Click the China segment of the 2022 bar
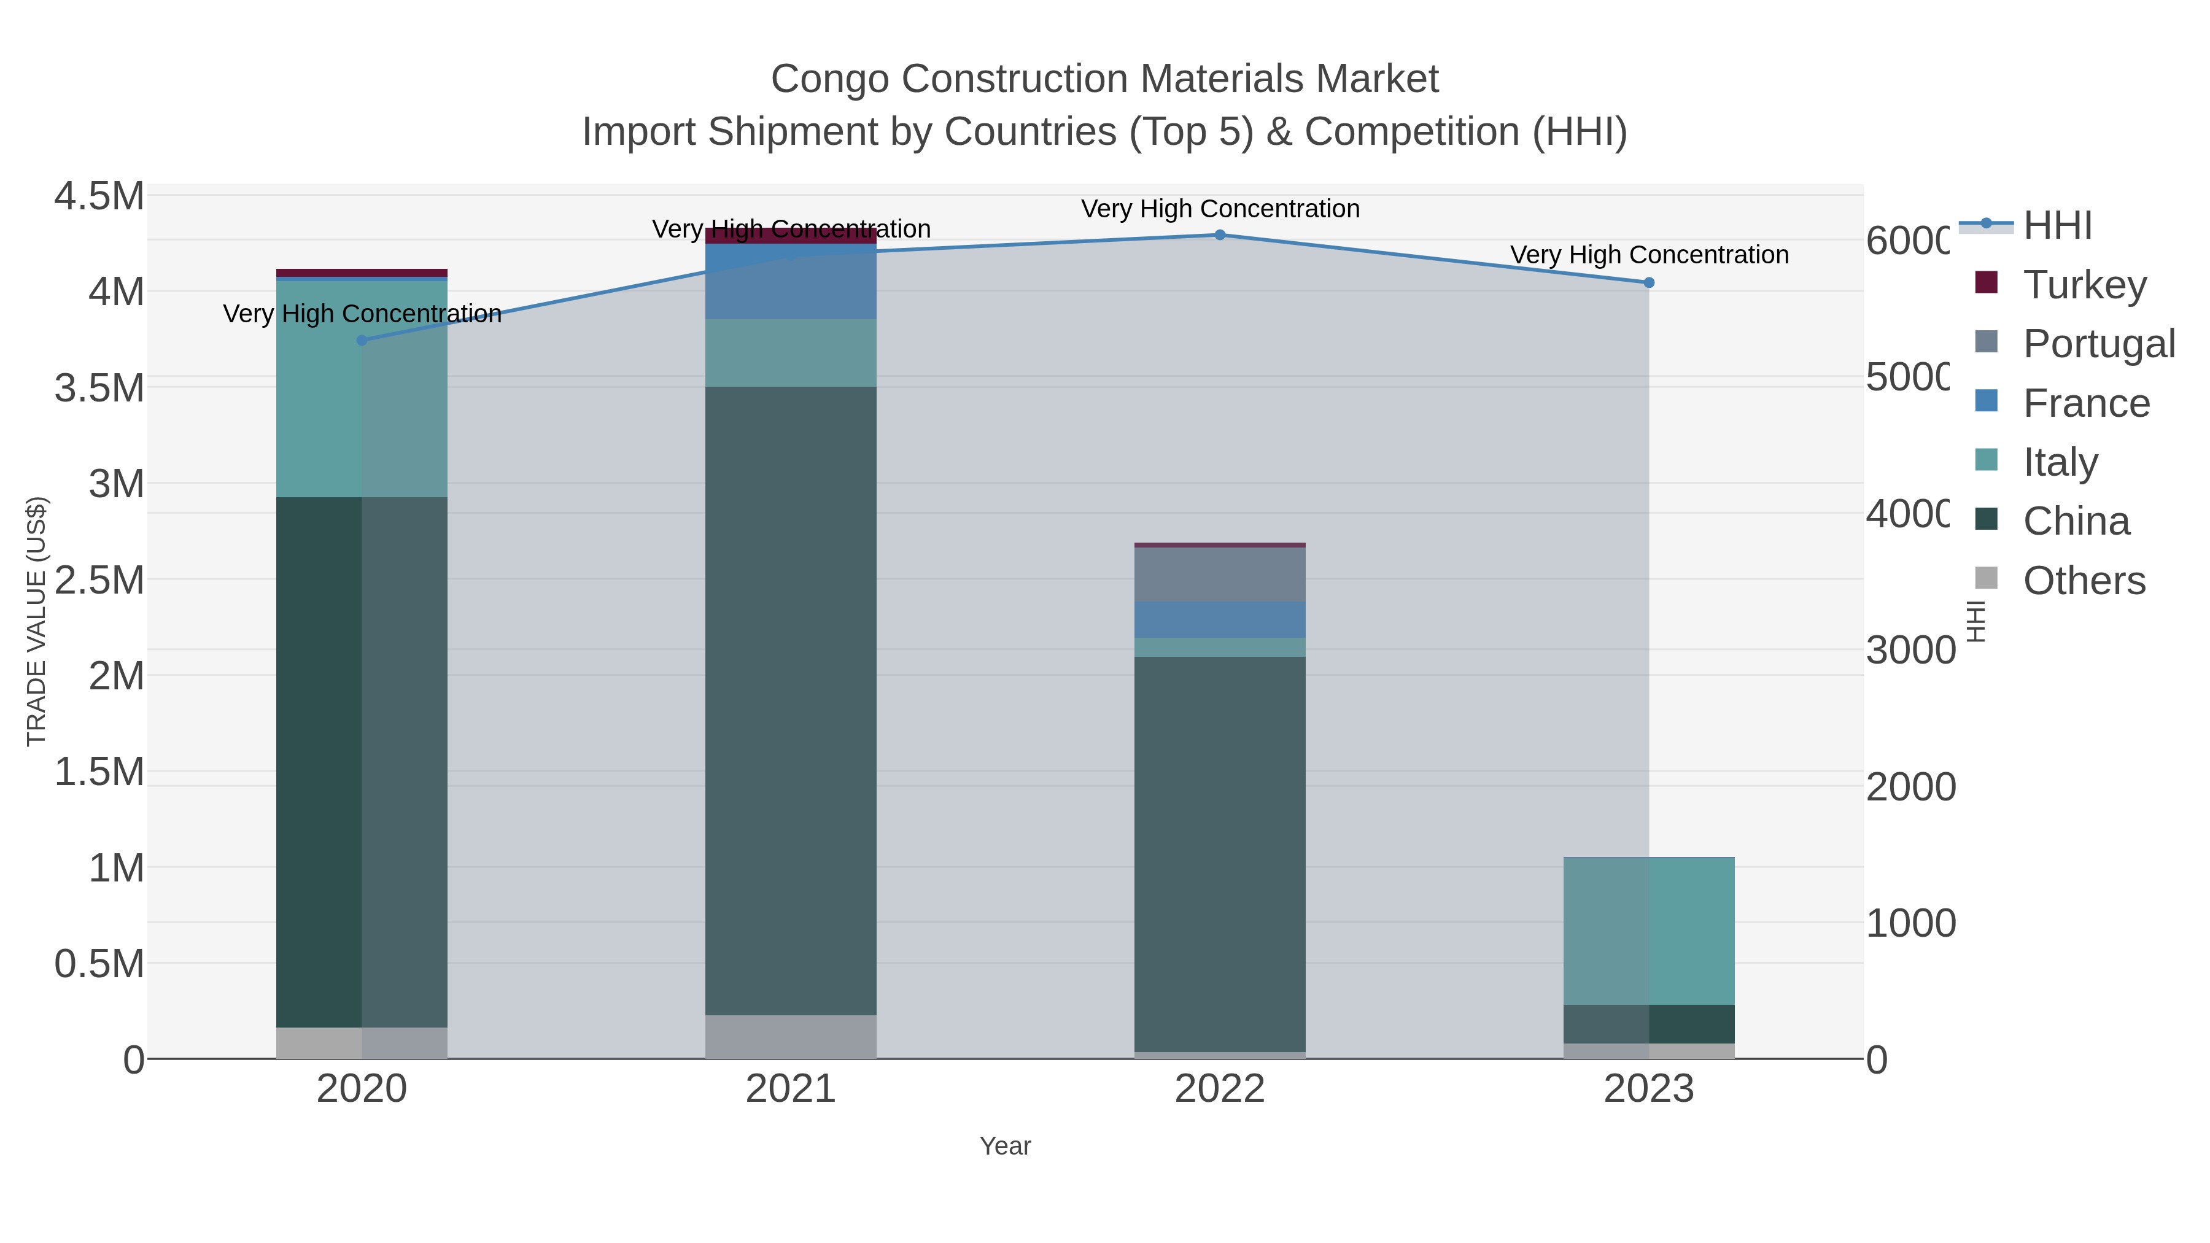This screenshot has height=1243, width=2210. click(1220, 854)
